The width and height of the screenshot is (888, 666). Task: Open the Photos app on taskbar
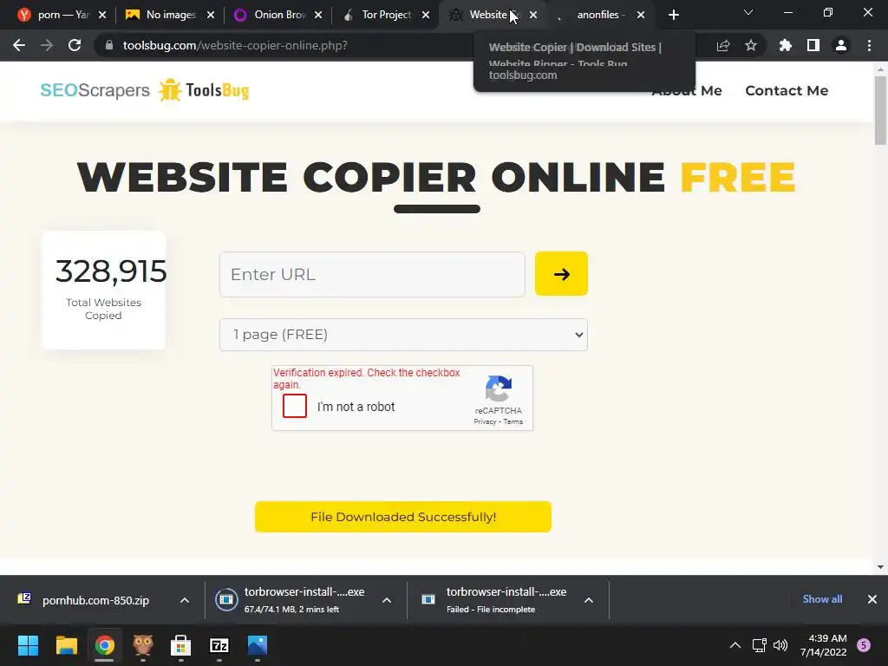click(257, 645)
